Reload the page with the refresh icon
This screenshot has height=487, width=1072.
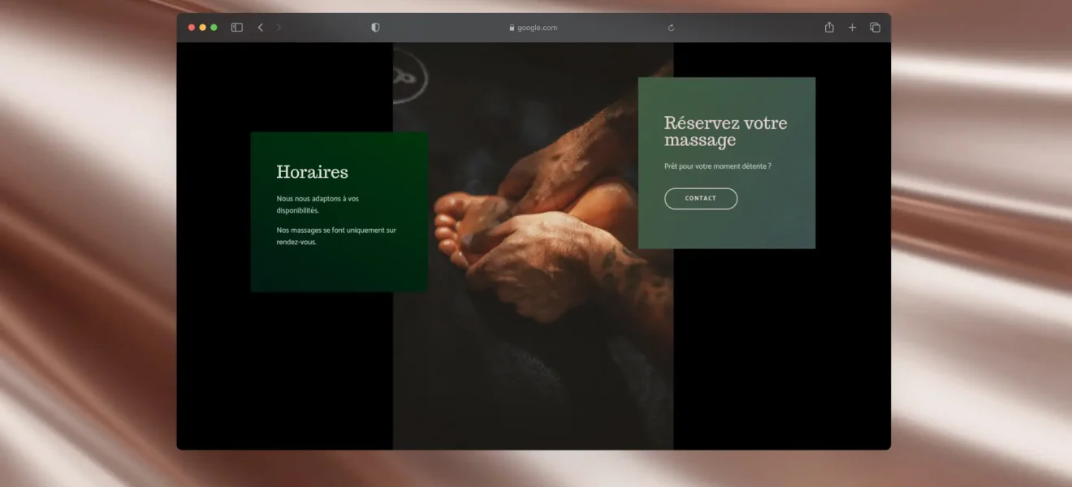click(x=671, y=28)
